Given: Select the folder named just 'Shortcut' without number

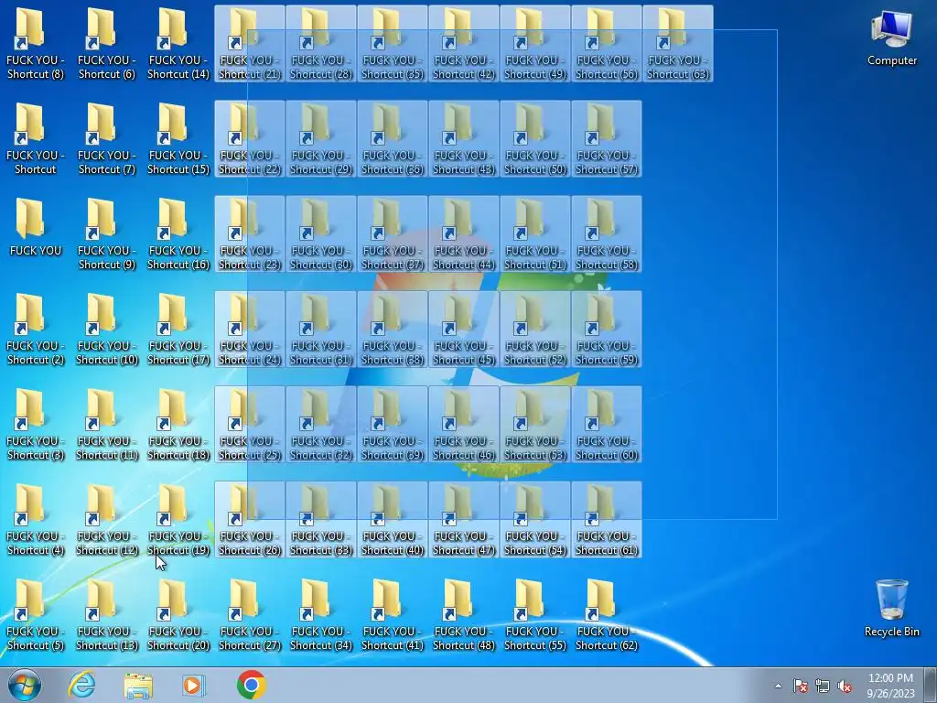Looking at the screenshot, I should [36, 139].
